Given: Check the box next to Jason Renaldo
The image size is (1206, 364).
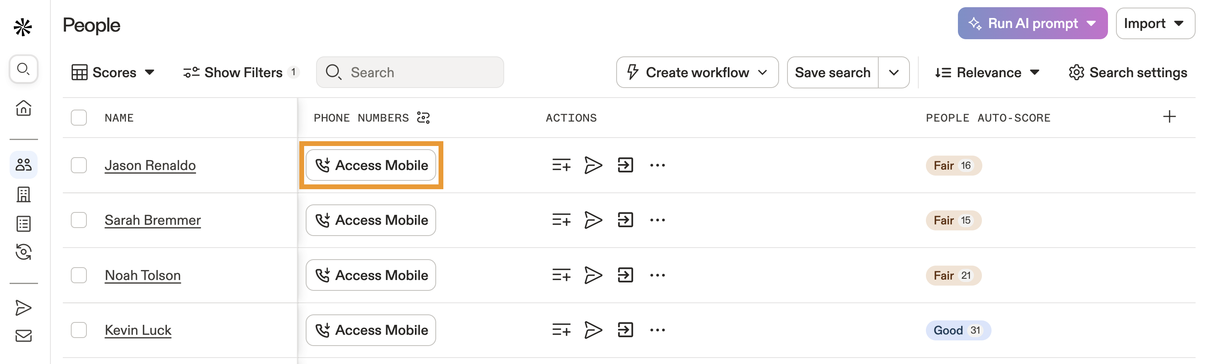Looking at the screenshot, I should [79, 165].
